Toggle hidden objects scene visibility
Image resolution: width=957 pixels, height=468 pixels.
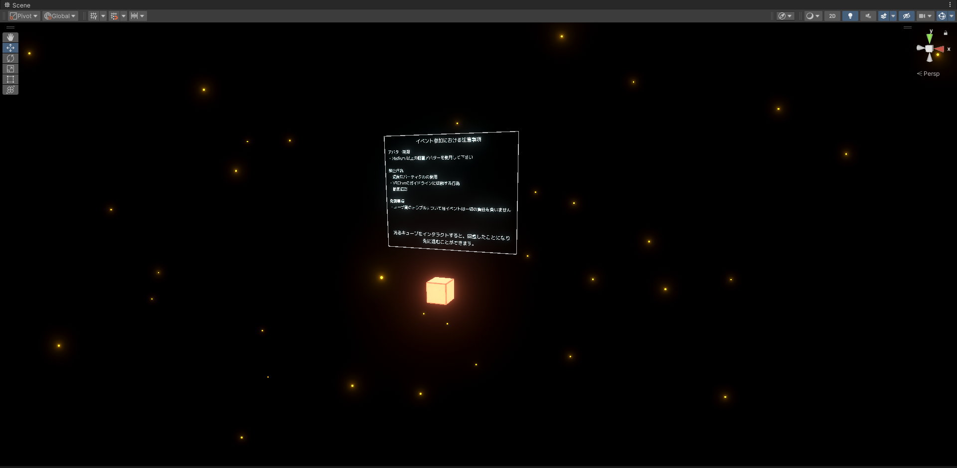(906, 16)
